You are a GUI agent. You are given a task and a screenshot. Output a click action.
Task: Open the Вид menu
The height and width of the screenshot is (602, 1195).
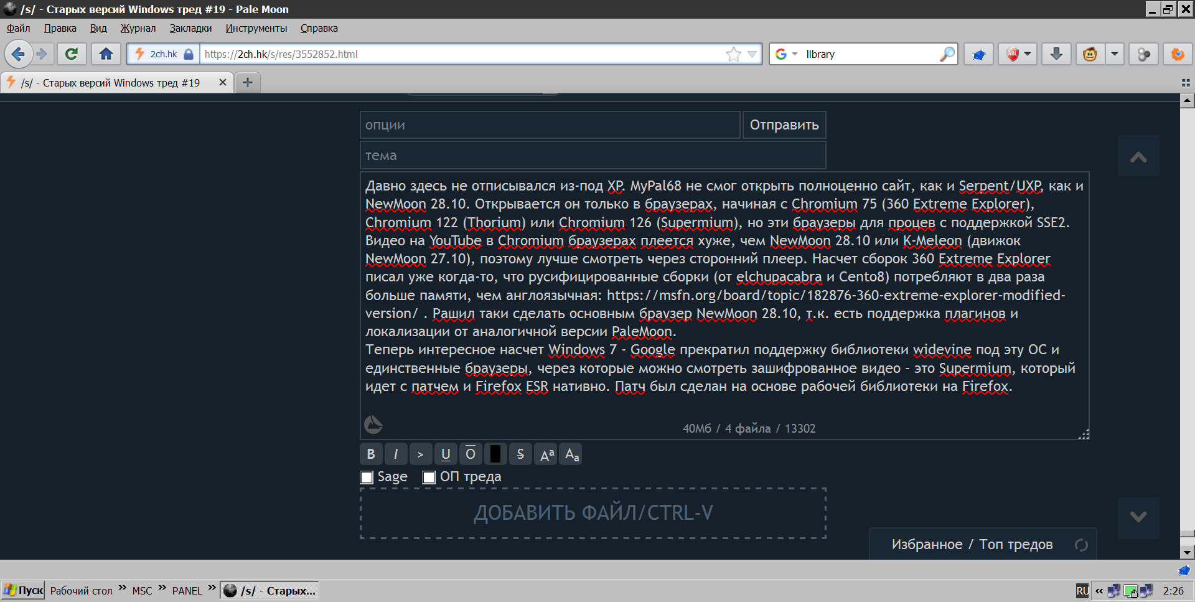coord(98,28)
